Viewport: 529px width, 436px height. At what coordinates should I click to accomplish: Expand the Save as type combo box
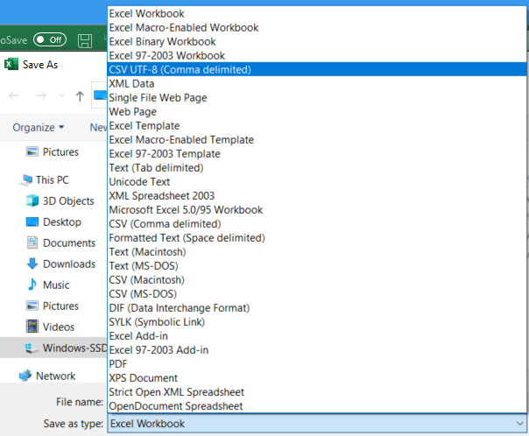pos(316,424)
